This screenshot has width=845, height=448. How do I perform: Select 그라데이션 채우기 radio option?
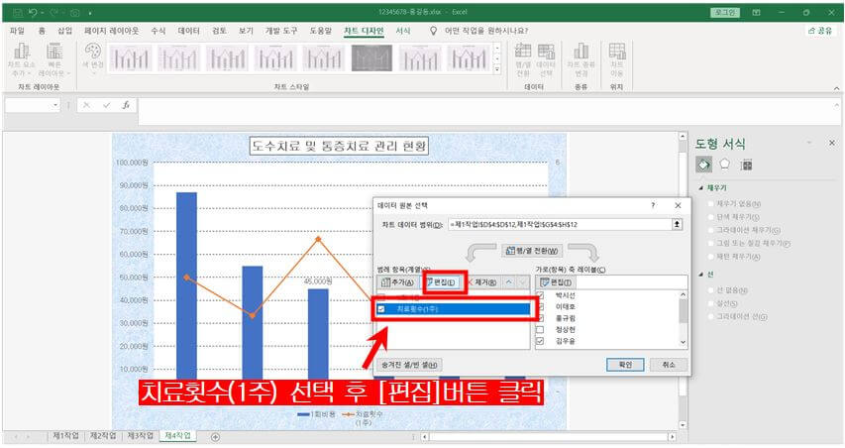tap(711, 230)
